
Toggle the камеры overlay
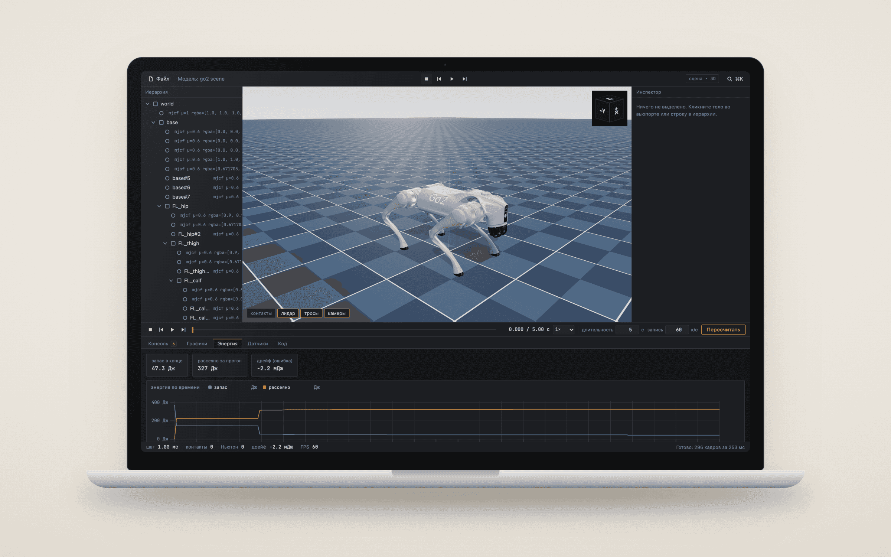point(337,313)
